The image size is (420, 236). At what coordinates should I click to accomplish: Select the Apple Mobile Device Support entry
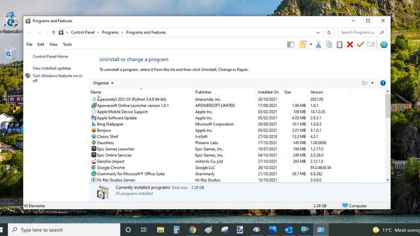click(122, 112)
